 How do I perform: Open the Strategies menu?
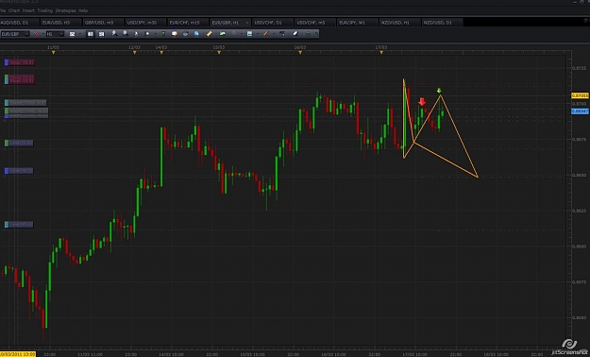click(x=65, y=10)
